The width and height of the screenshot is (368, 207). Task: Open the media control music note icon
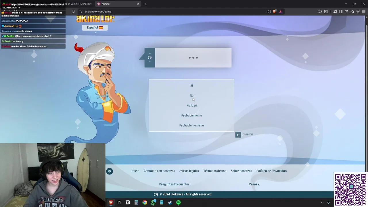coord(335,11)
